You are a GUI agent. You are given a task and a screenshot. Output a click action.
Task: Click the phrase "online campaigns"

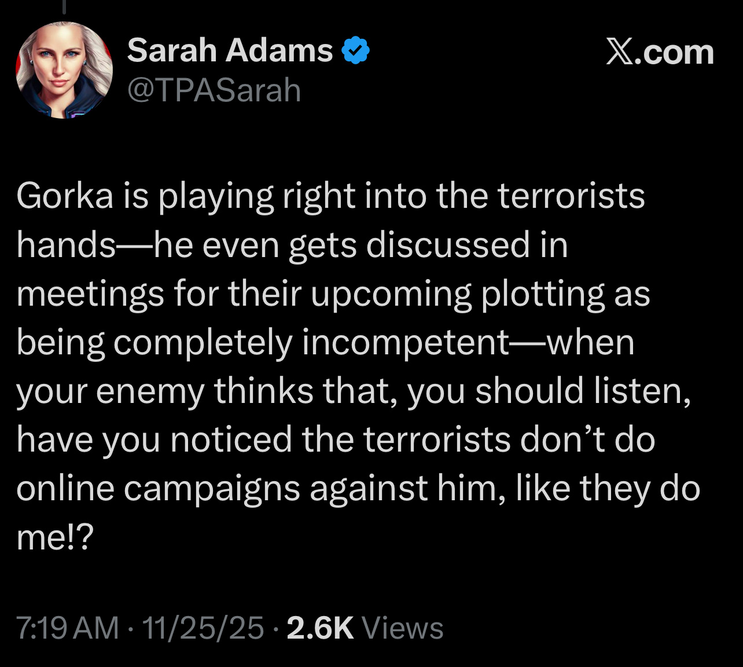pos(157,488)
